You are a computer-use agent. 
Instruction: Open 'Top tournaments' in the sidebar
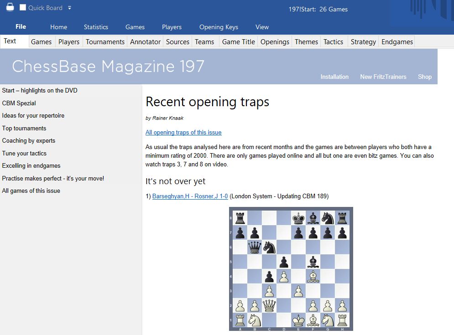[x=24, y=128]
